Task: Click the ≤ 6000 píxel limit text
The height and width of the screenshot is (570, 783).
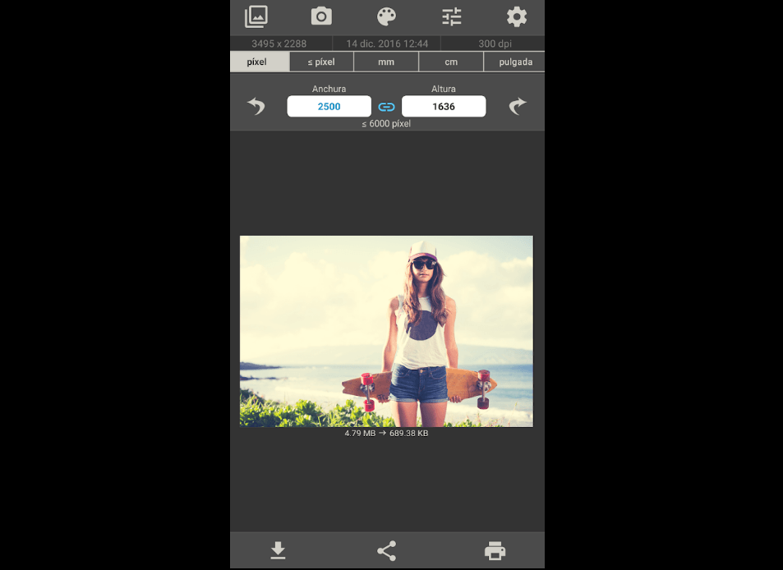Action: tap(386, 123)
